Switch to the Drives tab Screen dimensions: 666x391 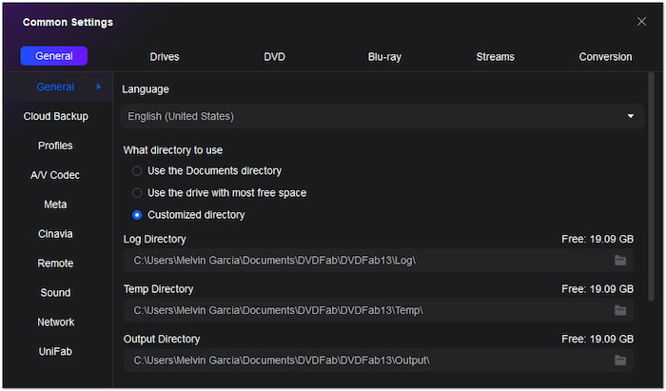[x=165, y=57]
